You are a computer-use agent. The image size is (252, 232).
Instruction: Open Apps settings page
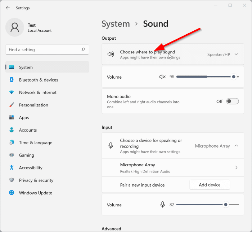47,118
